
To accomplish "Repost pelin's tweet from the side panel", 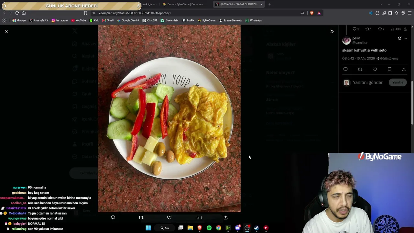I will (360, 69).
